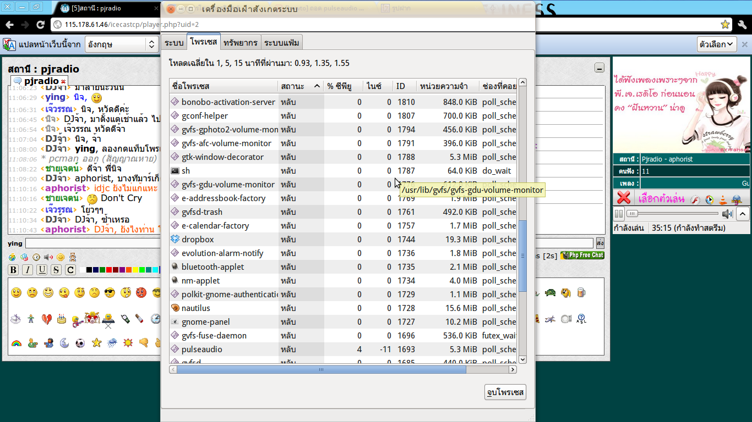Open the browser wrench settings menu
This screenshot has width=752, height=422.
(x=742, y=24)
